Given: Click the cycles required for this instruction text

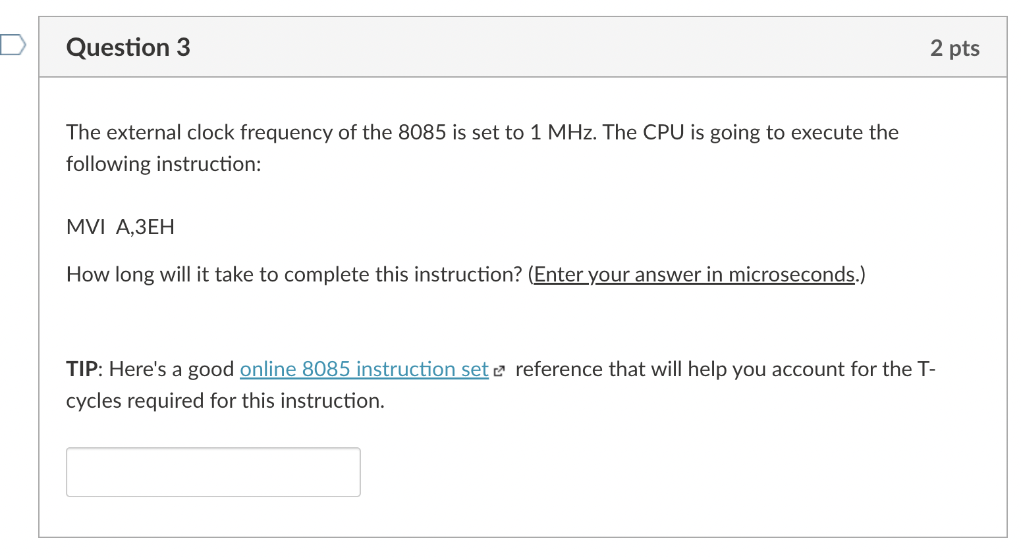Looking at the screenshot, I should (225, 401).
